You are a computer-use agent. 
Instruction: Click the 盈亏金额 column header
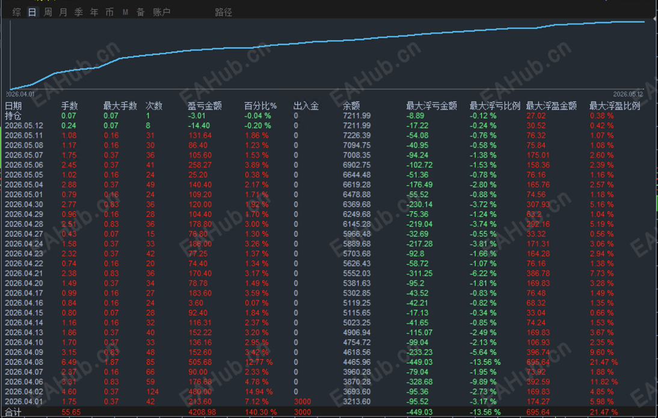[204, 106]
